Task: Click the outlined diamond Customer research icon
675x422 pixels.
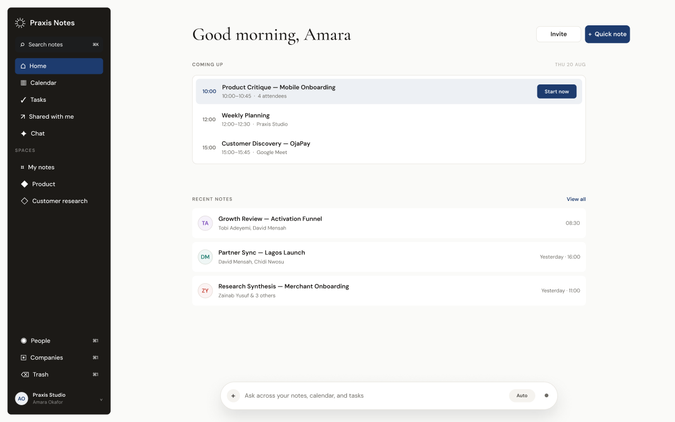Action: 24,201
